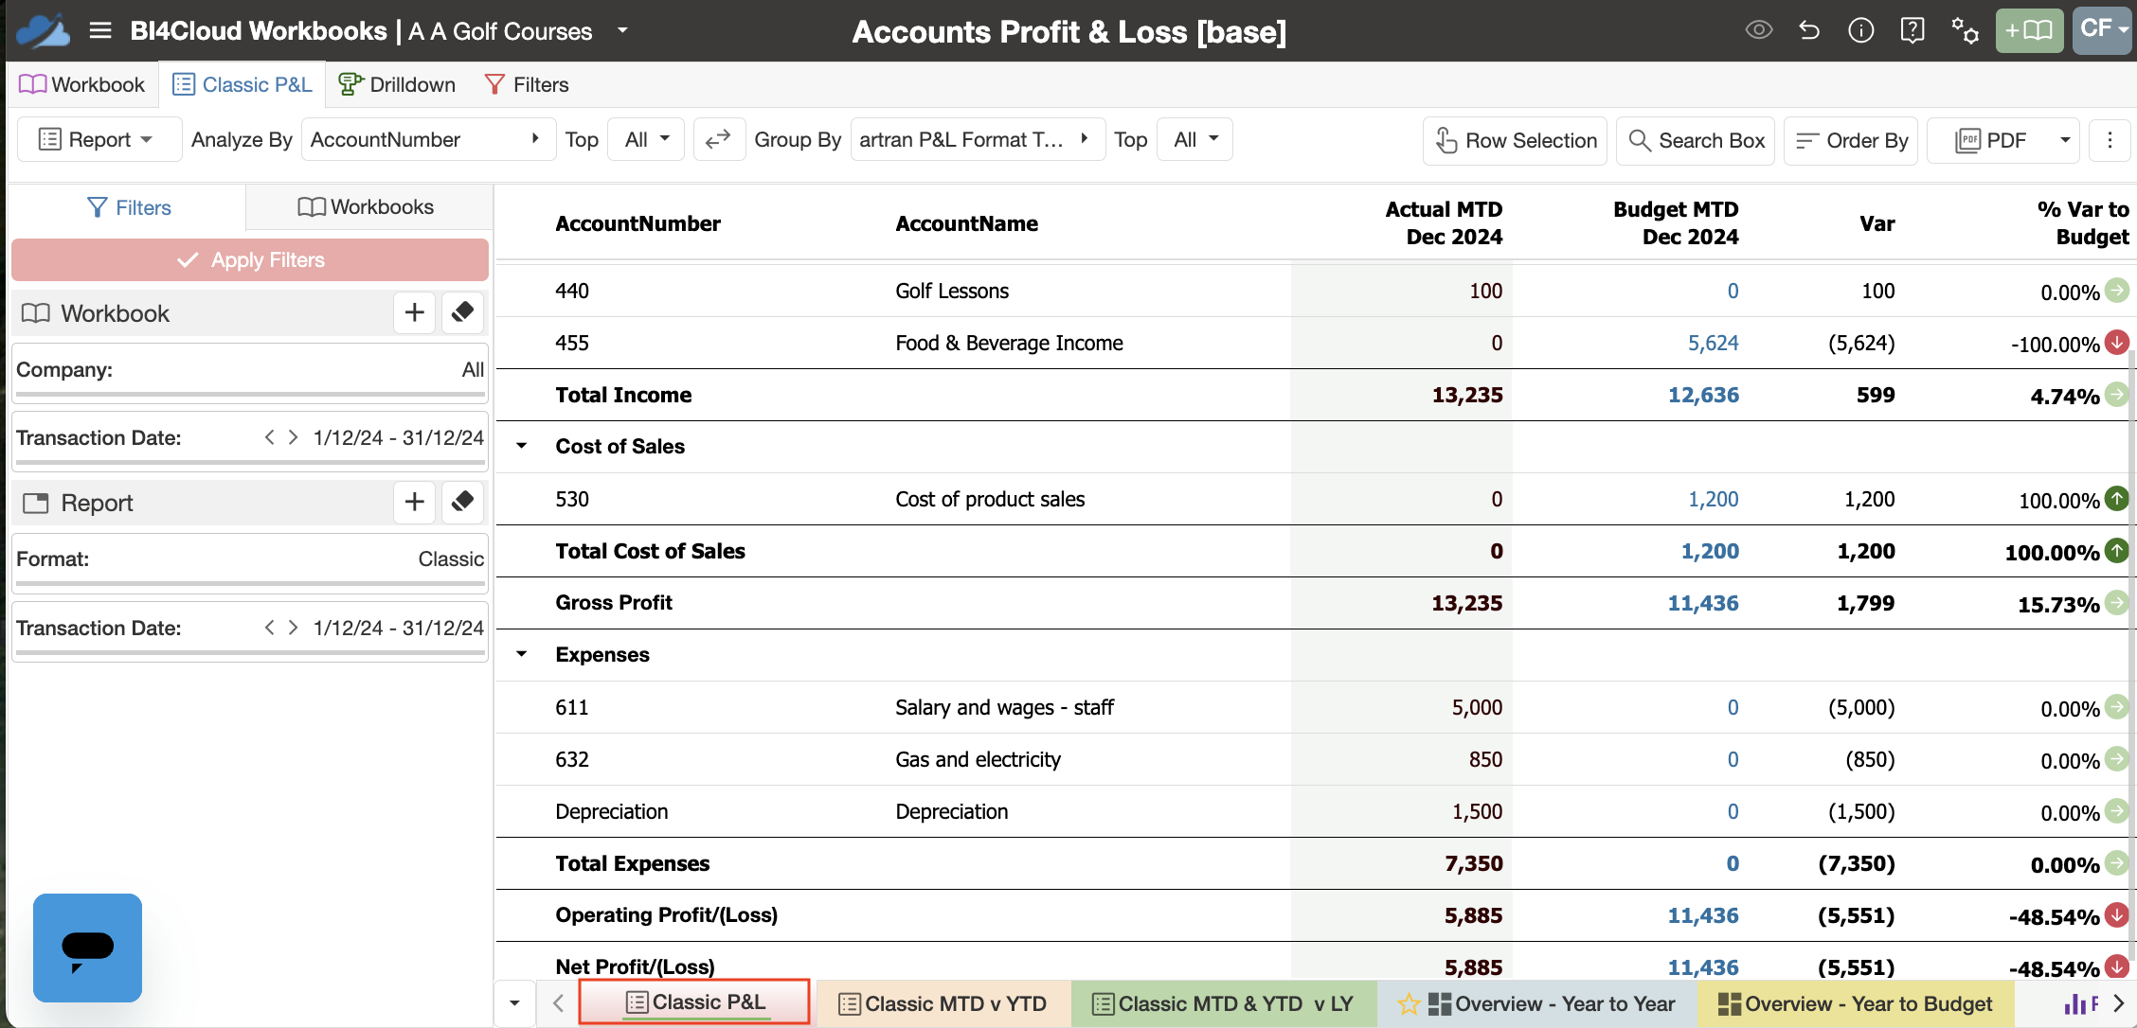2137x1028 pixels.
Task: Open the hamburger main menu
Action: tap(100, 31)
